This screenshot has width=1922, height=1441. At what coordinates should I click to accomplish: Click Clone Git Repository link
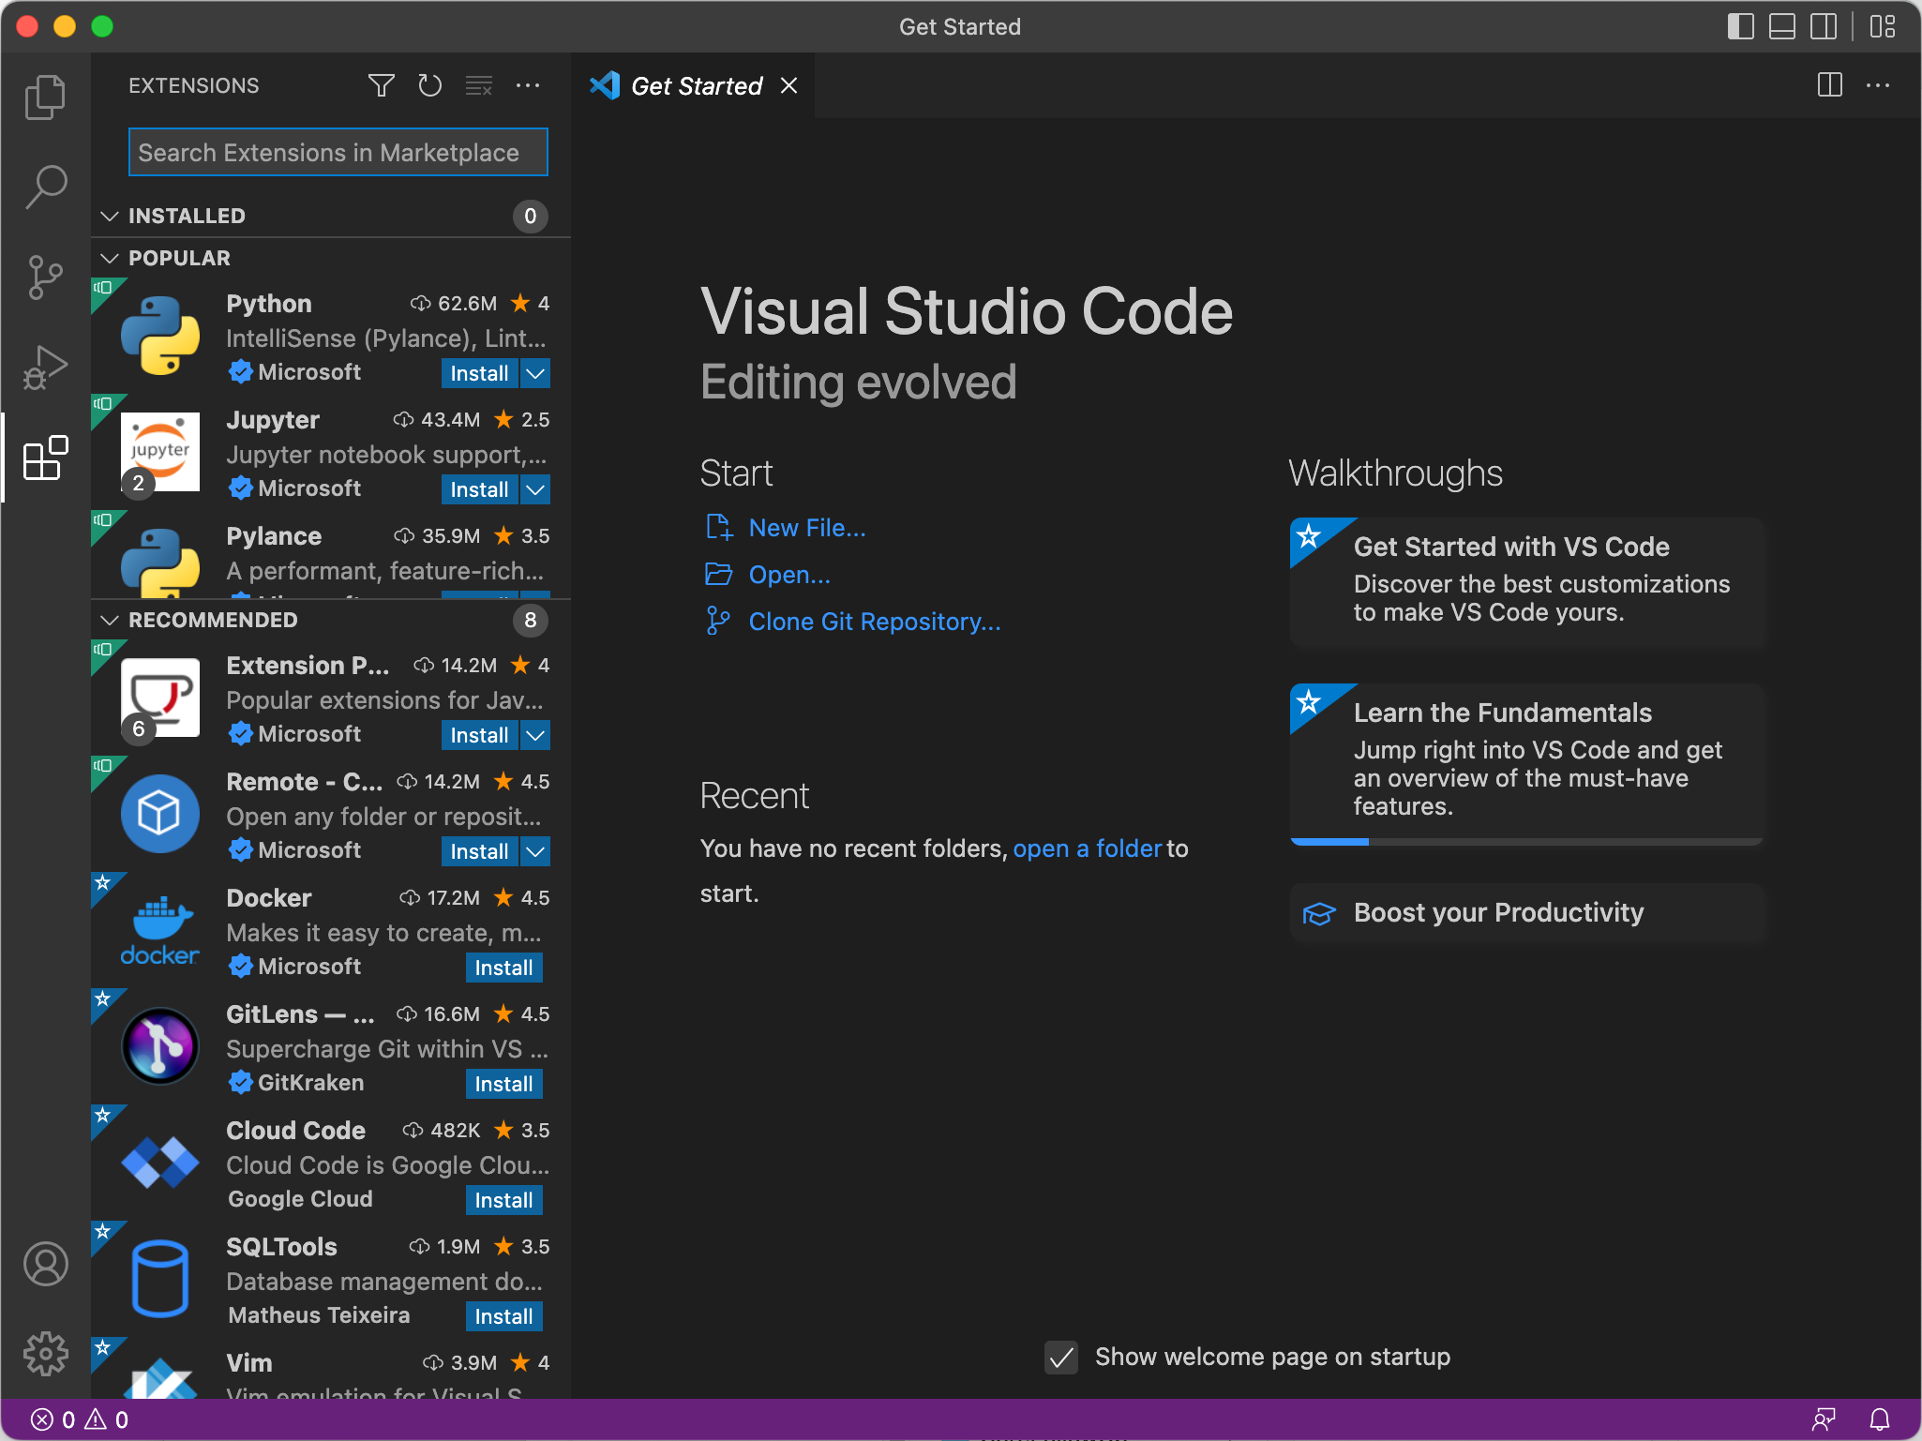tap(874, 622)
